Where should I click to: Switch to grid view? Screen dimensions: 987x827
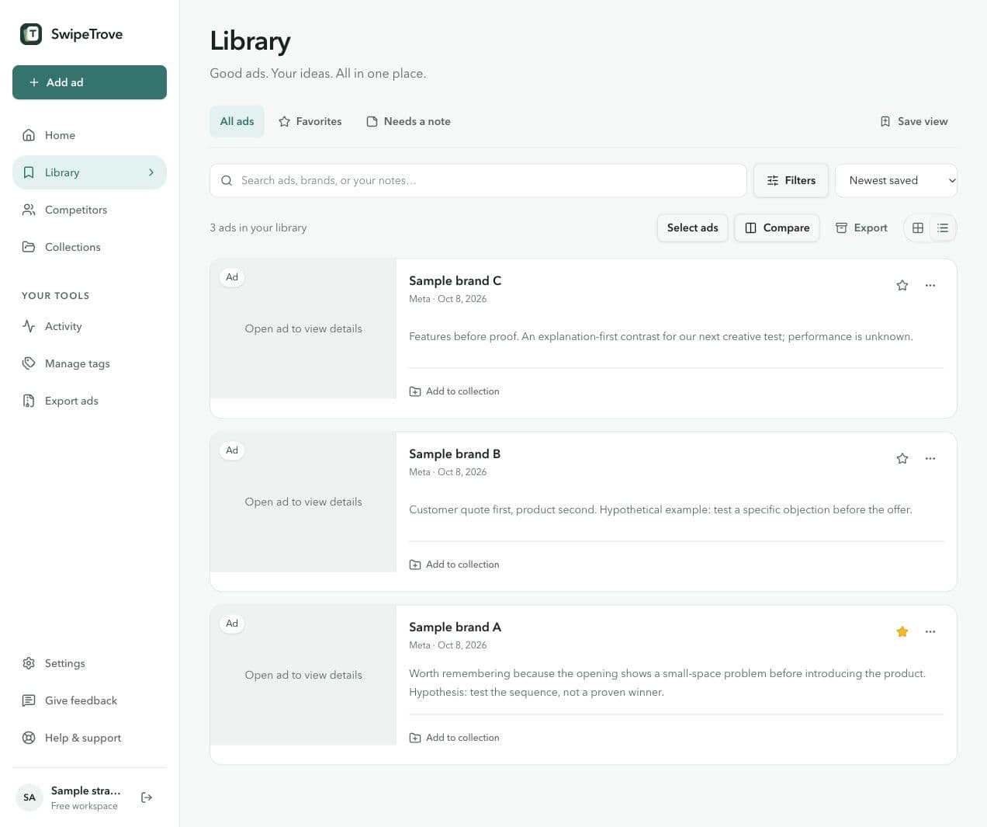918,228
